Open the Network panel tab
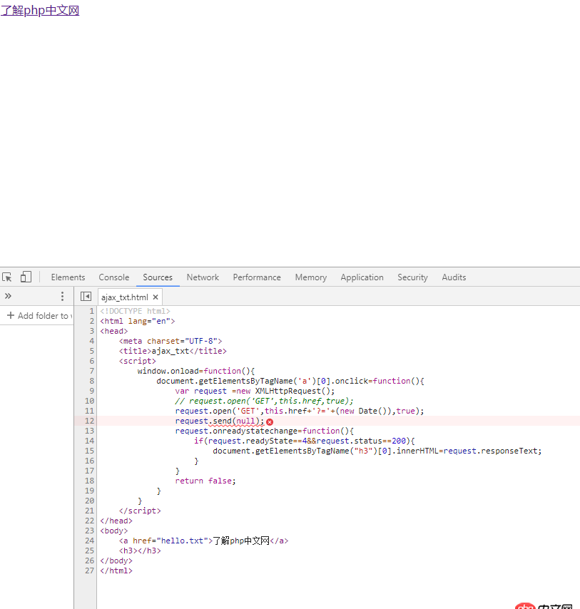The image size is (580, 609). (x=203, y=277)
